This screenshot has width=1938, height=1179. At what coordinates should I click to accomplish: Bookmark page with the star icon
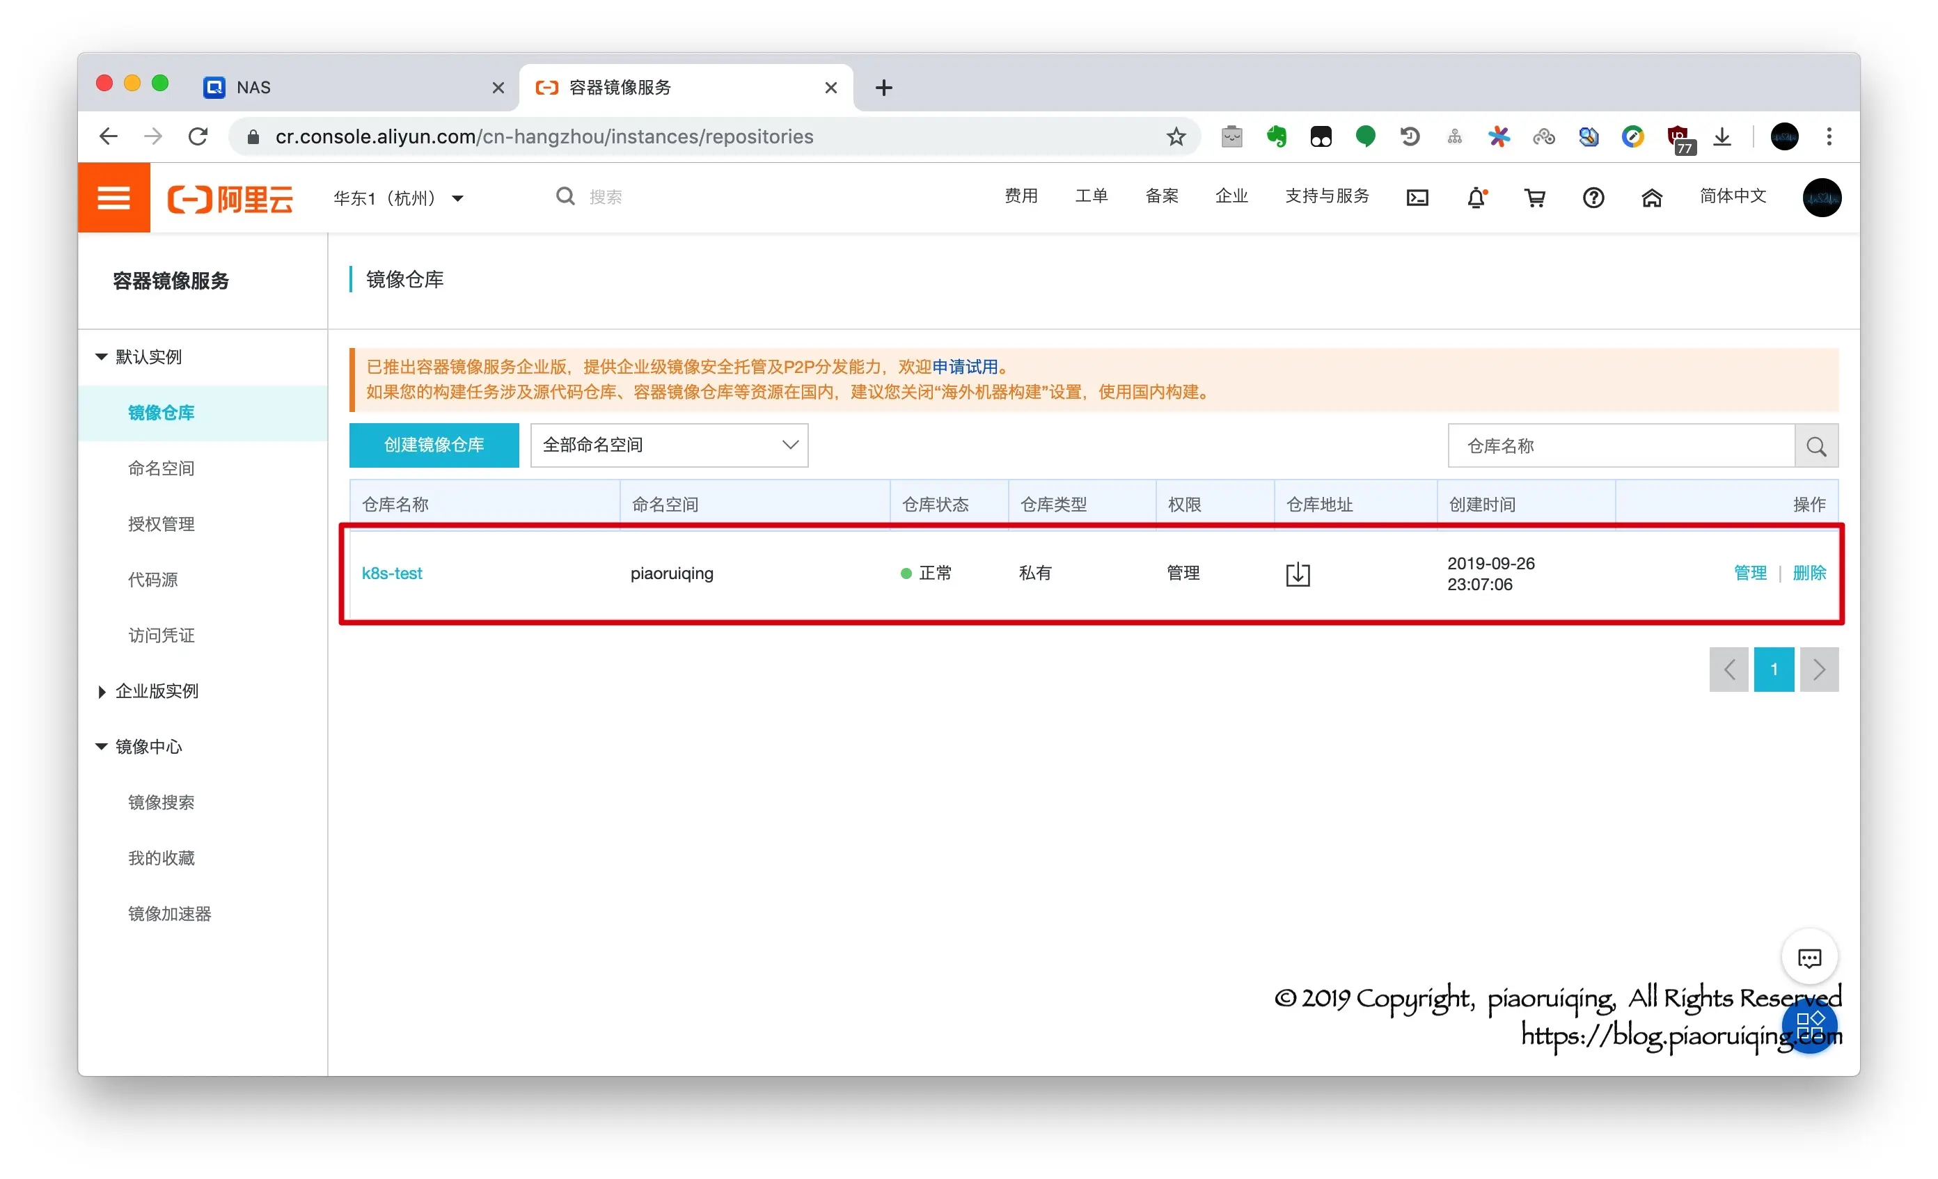click(x=1175, y=137)
